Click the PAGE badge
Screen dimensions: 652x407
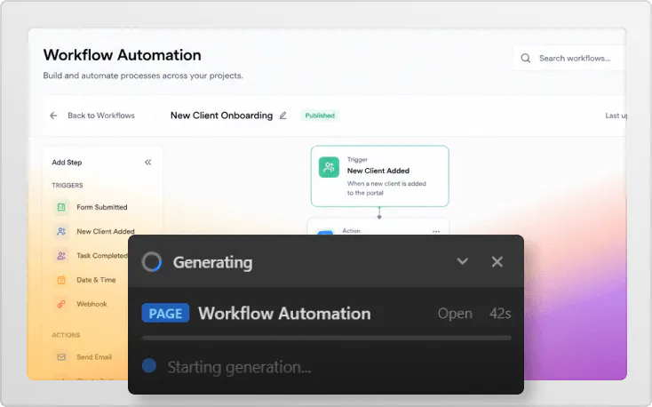165,314
